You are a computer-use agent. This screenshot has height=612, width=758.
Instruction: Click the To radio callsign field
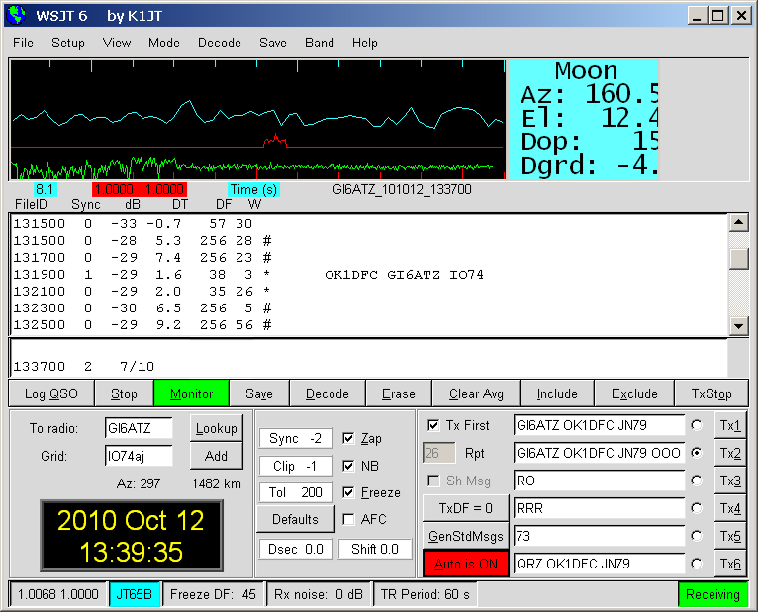point(139,428)
